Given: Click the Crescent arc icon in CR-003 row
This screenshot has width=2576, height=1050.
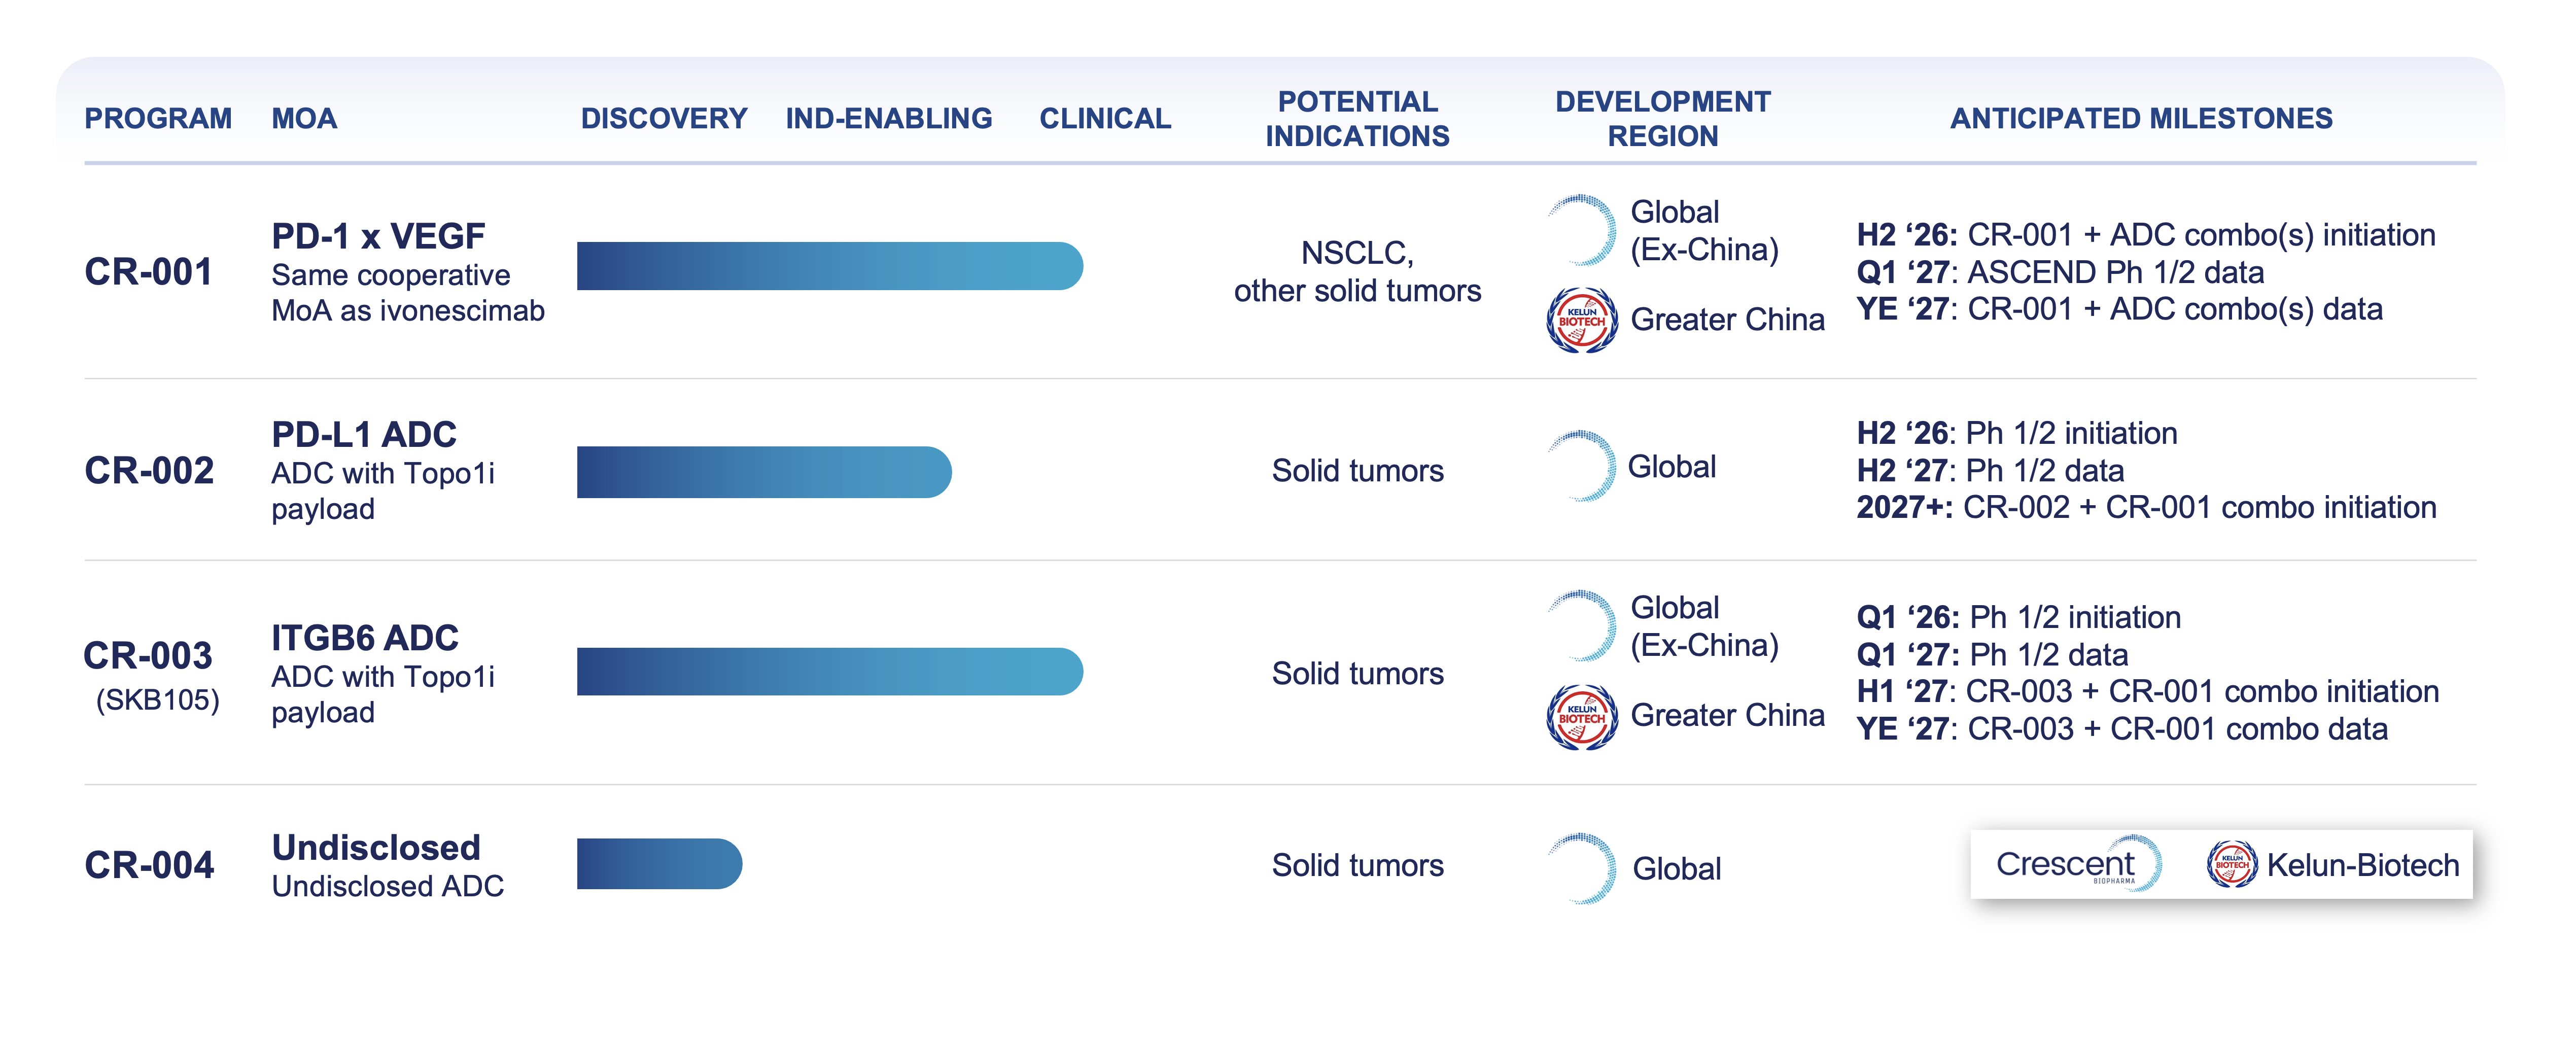Looking at the screenshot, I should tap(1583, 626).
